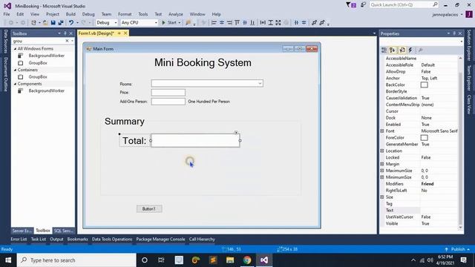Click the Align Middles layout icon
Screen dimensions: 475x267
tap(245, 22)
